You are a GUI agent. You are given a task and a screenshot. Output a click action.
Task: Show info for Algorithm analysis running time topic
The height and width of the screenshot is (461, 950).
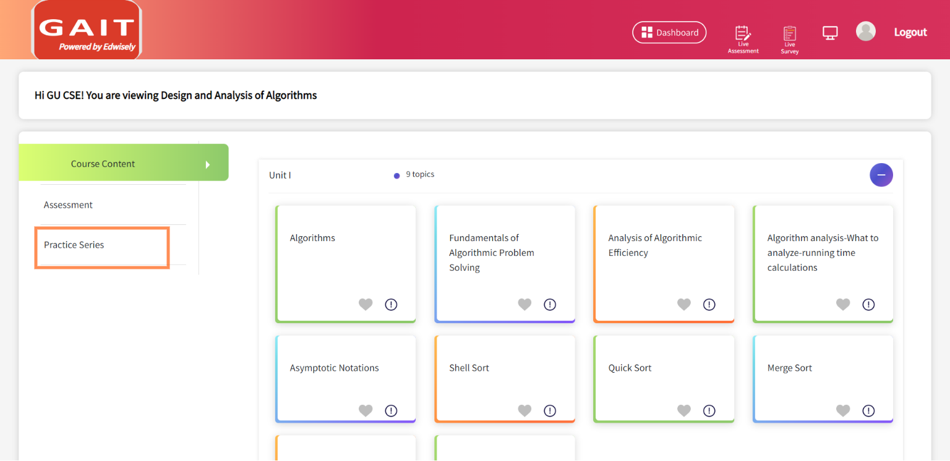point(868,304)
